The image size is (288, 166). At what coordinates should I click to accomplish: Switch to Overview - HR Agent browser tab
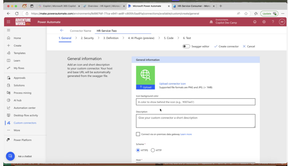tap(104, 6)
